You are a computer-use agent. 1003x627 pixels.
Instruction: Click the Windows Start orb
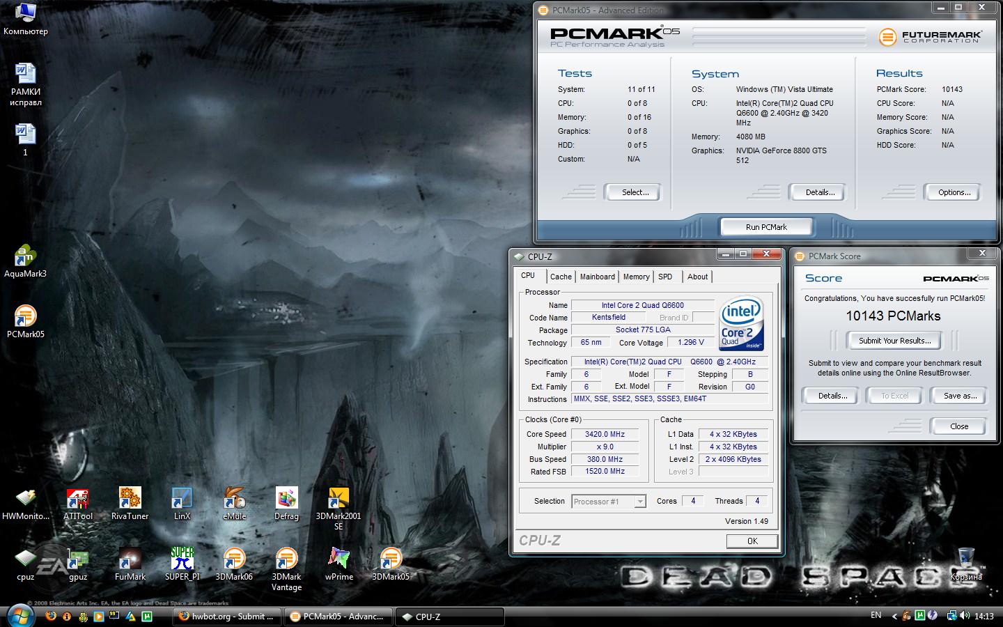(x=20, y=616)
